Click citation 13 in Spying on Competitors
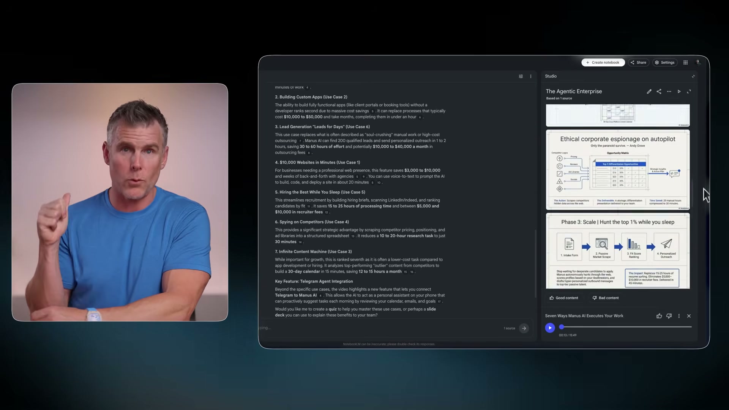The height and width of the screenshot is (410, 729). click(353, 236)
